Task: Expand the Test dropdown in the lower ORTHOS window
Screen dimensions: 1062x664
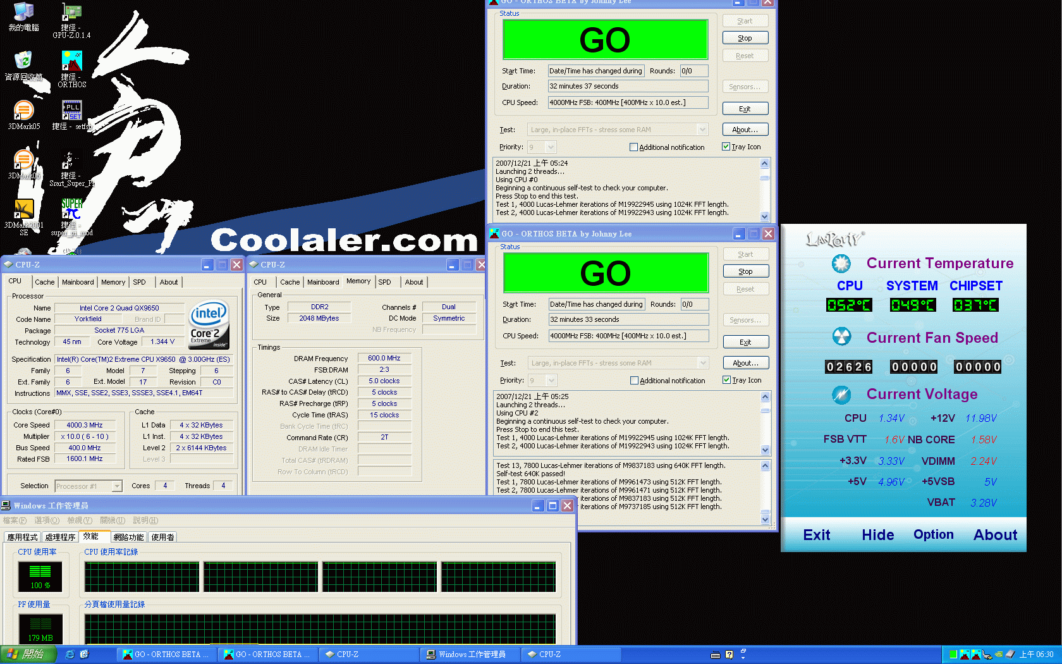Action: (703, 363)
